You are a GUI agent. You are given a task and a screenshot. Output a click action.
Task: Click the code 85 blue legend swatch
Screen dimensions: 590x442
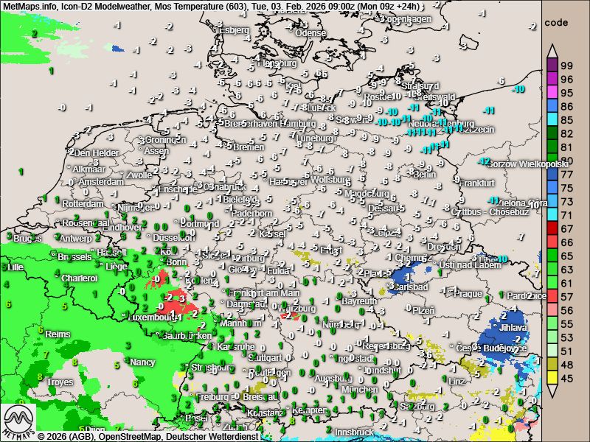coord(553,120)
